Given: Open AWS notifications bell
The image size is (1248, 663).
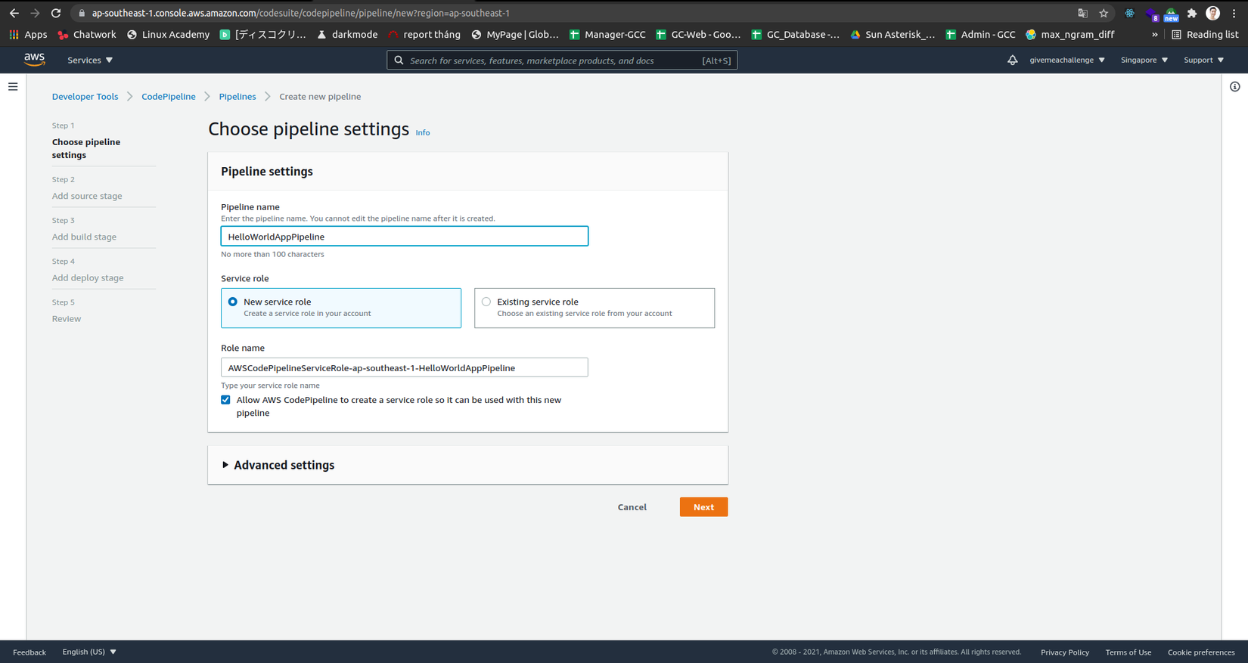Looking at the screenshot, I should (x=1012, y=60).
